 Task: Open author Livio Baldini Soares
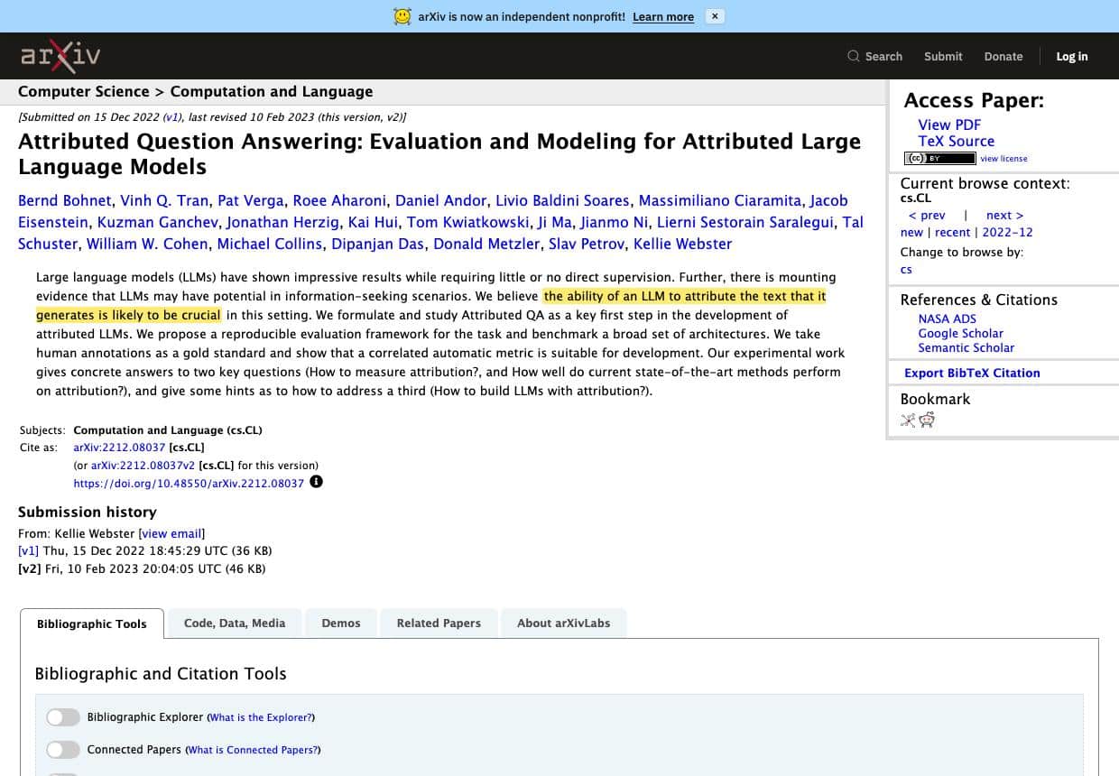point(562,200)
